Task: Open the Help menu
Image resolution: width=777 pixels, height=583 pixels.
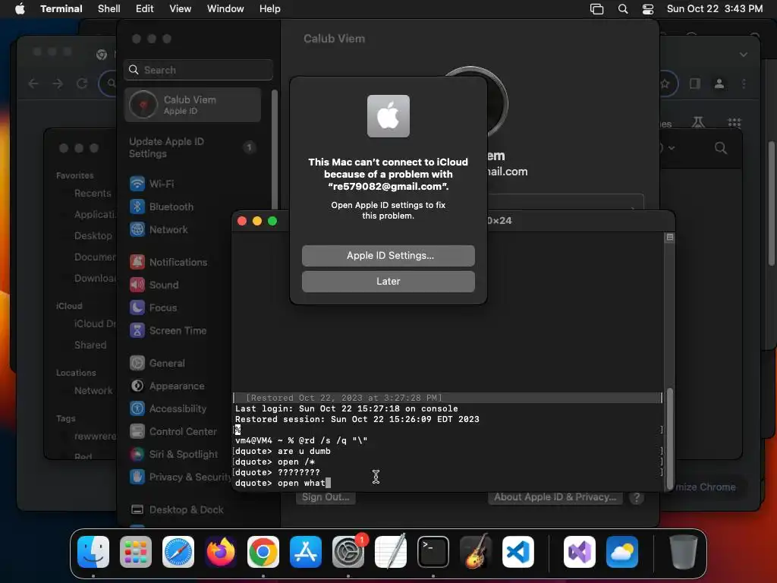Action: [x=270, y=9]
